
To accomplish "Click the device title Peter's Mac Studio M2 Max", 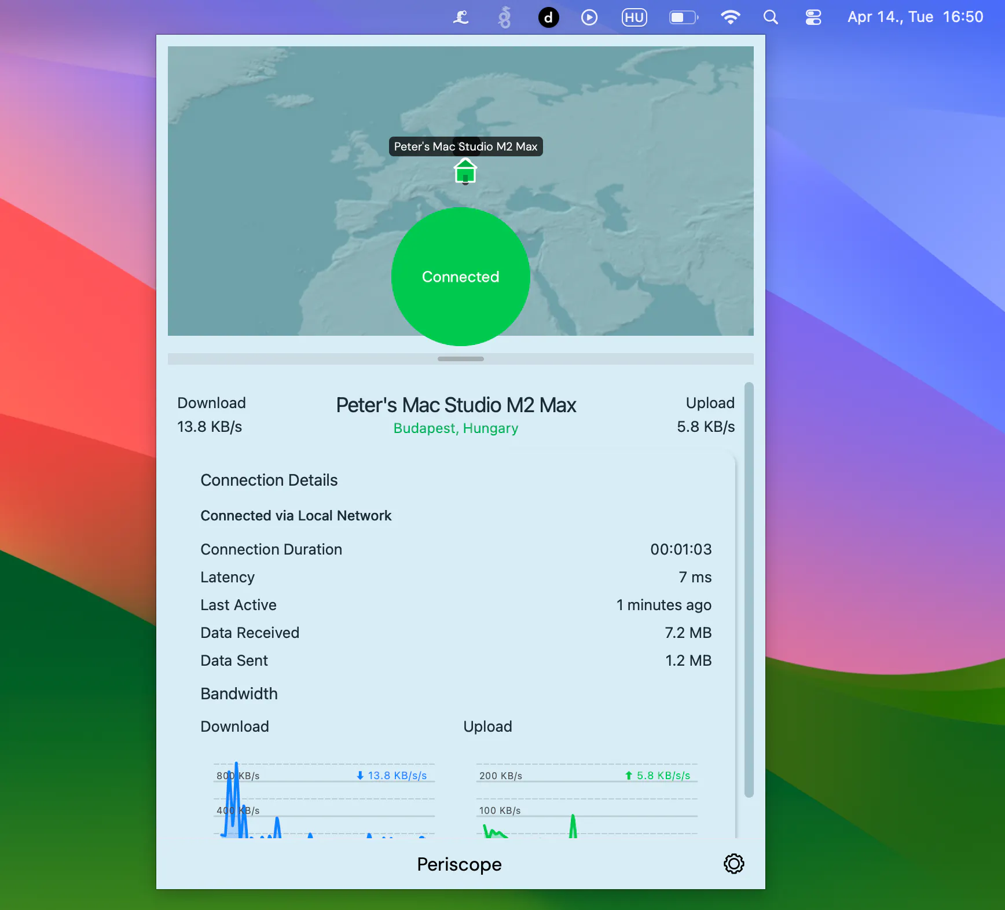I will (x=456, y=405).
